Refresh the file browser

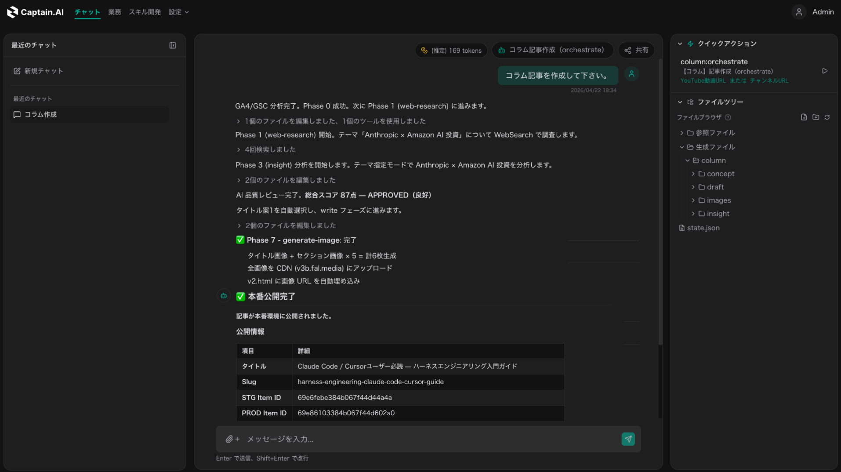click(x=827, y=117)
